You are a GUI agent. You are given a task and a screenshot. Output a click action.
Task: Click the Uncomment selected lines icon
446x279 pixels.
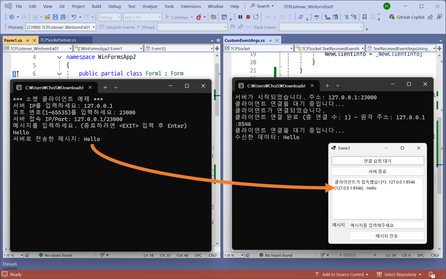354,17
